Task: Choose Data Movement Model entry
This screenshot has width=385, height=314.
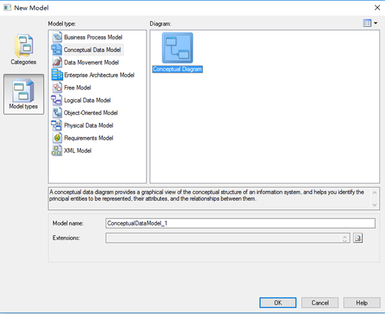Action: tap(91, 62)
